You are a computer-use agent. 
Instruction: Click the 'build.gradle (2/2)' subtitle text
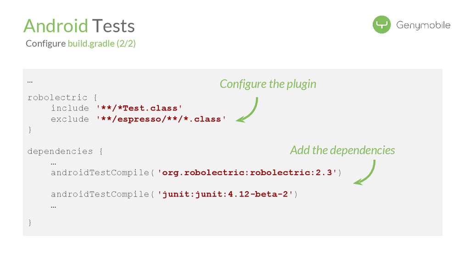101,44
